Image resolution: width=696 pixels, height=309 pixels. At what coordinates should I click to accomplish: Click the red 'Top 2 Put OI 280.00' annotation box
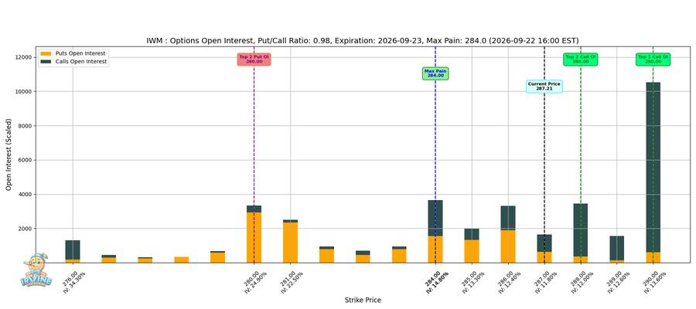254,59
